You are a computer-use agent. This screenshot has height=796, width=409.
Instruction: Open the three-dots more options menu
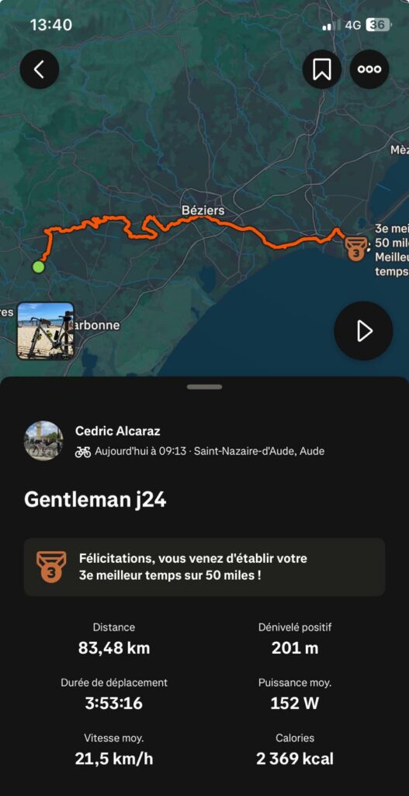coord(369,69)
